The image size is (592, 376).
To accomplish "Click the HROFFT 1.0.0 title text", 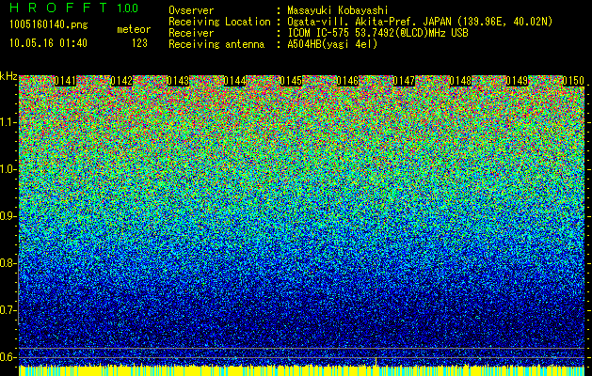I will 74,8.
